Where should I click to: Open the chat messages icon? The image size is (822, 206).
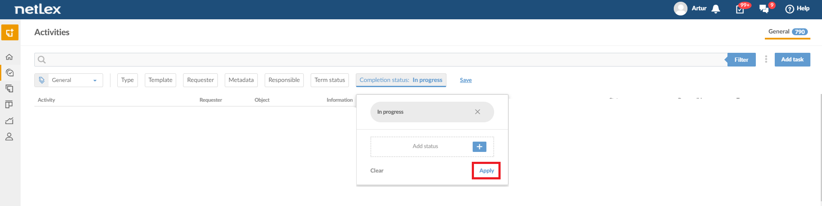(764, 9)
